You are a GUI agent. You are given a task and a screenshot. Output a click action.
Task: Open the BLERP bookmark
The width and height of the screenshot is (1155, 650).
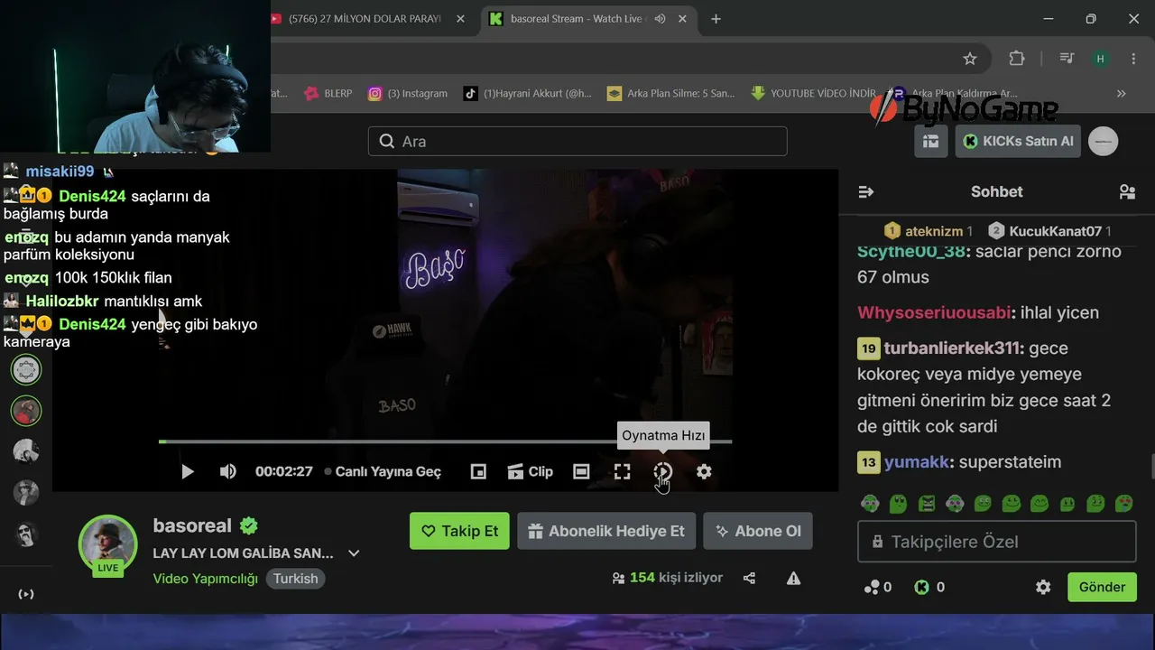(x=328, y=93)
